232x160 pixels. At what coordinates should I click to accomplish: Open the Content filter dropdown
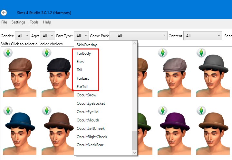pyautogui.click(x=203, y=36)
